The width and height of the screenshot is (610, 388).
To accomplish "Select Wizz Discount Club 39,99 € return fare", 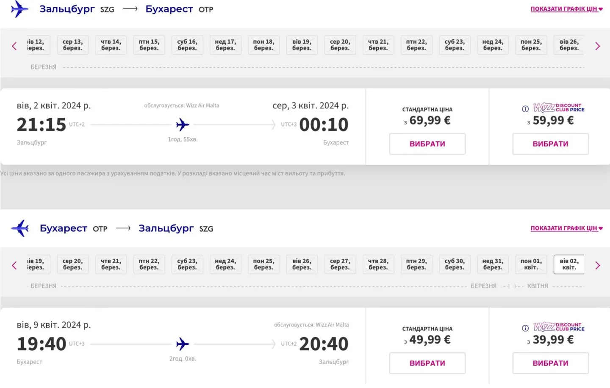I will 550,363.
